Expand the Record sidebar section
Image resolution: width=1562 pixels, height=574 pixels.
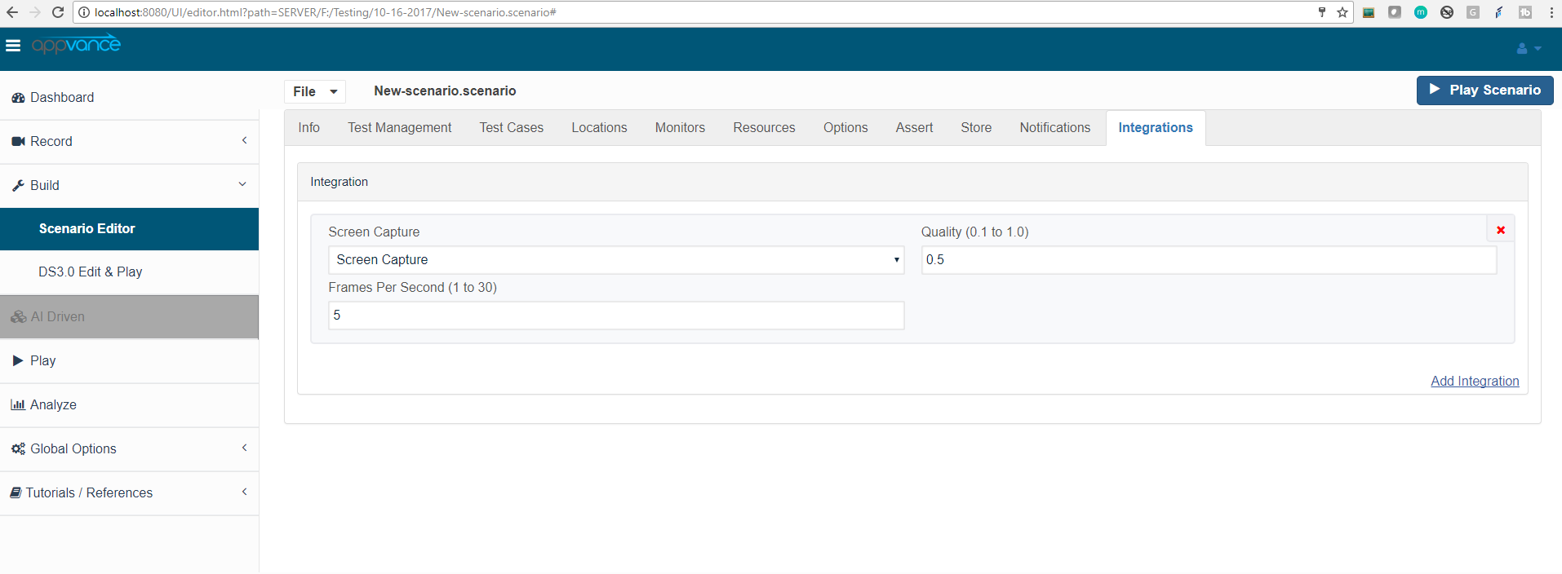pos(129,142)
